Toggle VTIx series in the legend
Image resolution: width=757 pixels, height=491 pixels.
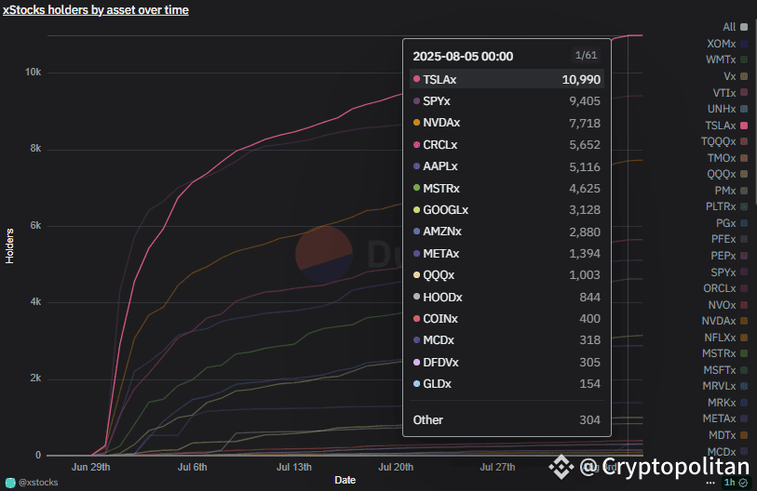(x=730, y=93)
